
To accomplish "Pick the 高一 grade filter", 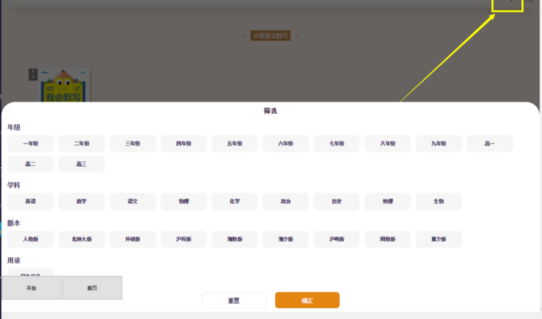I will 490,144.
